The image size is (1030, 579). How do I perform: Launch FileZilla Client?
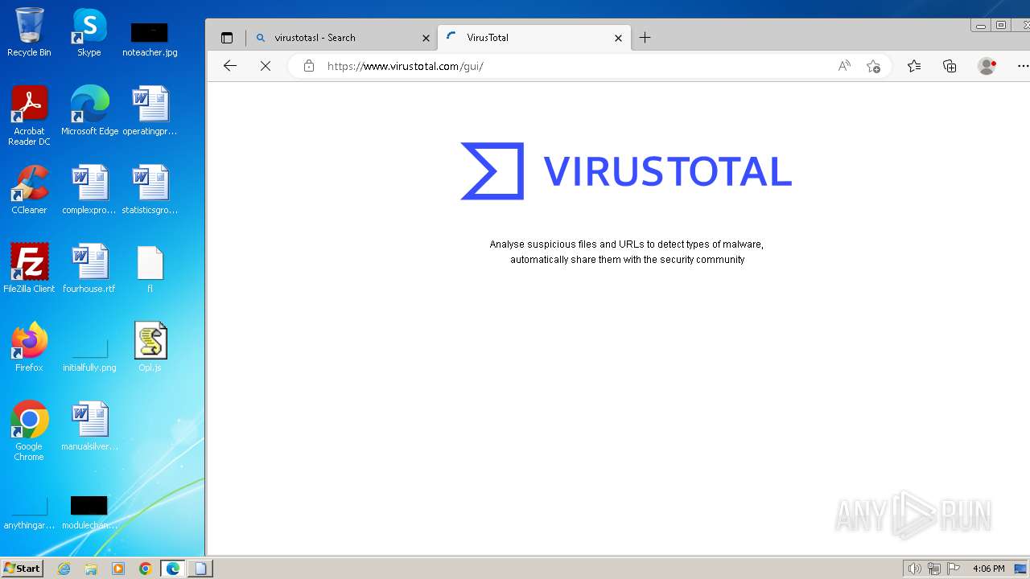click(x=29, y=268)
